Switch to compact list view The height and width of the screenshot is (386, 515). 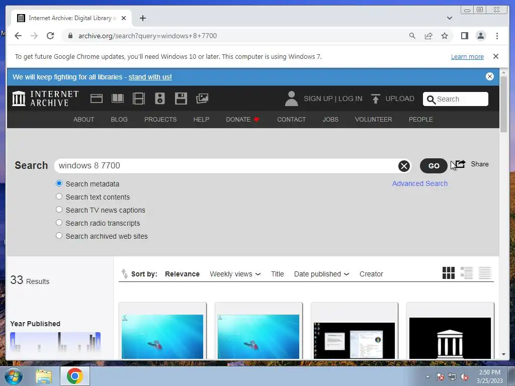tap(485, 273)
